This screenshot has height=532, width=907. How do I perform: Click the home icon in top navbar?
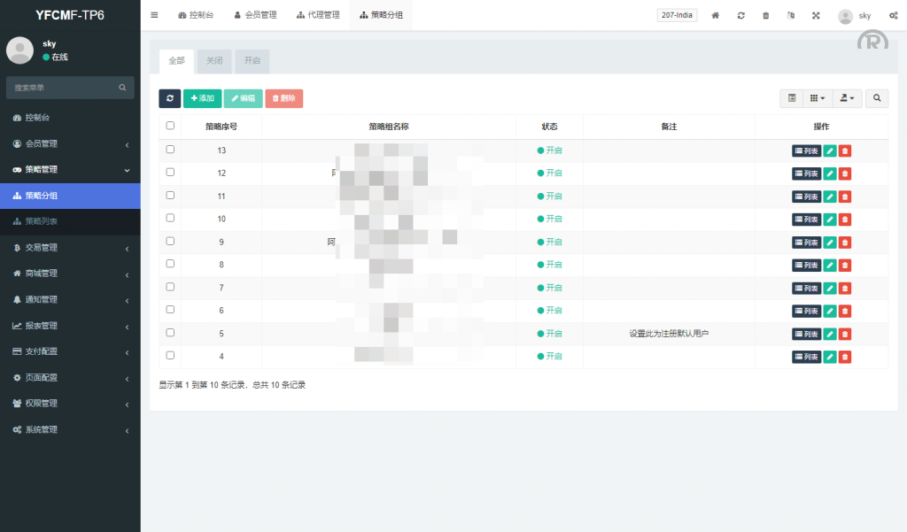[x=715, y=15]
